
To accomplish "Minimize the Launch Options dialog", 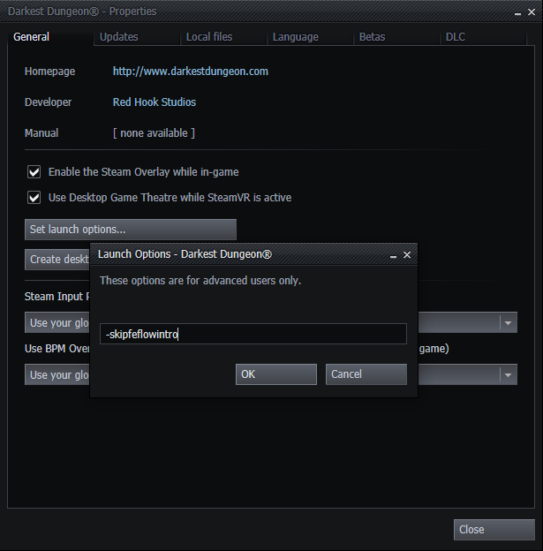I will click(x=393, y=254).
